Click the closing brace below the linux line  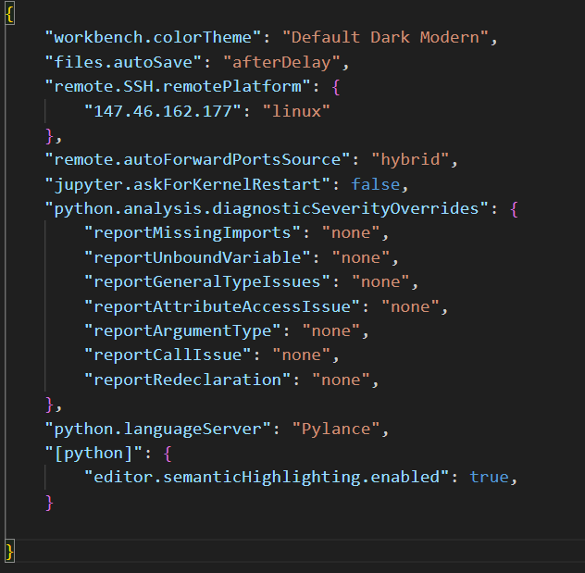pyautogui.click(x=49, y=136)
